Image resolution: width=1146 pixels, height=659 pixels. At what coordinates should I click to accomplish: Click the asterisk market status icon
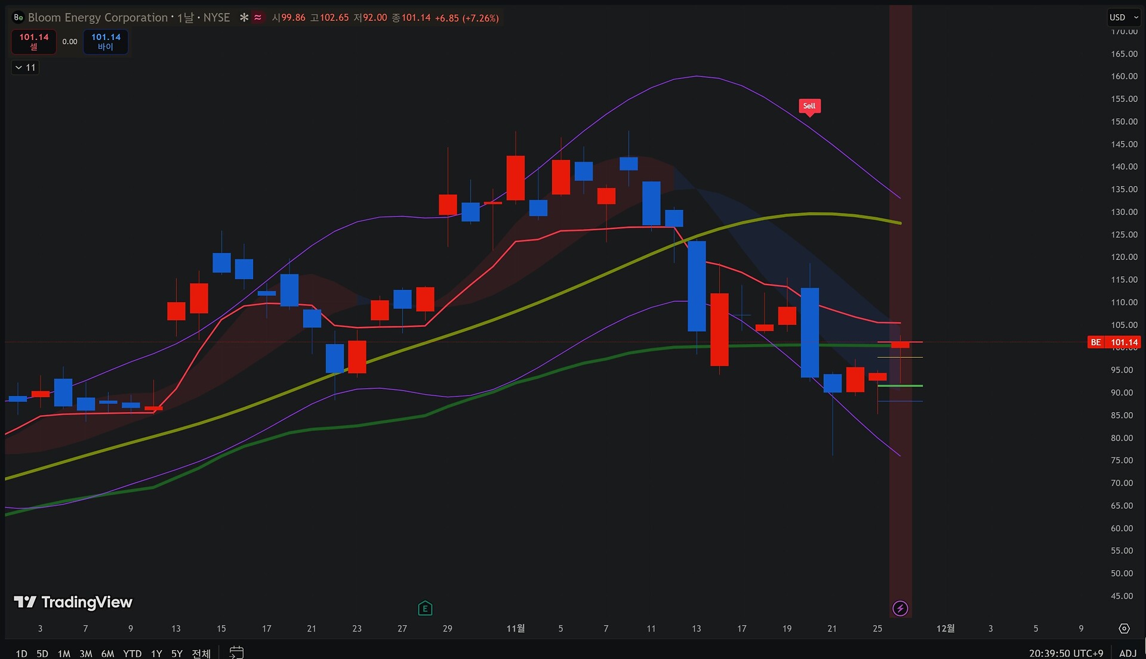[244, 18]
